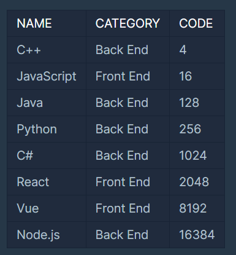The height and width of the screenshot is (255, 236).
Task: Click the code value 4
Action: tap(183, 50)
